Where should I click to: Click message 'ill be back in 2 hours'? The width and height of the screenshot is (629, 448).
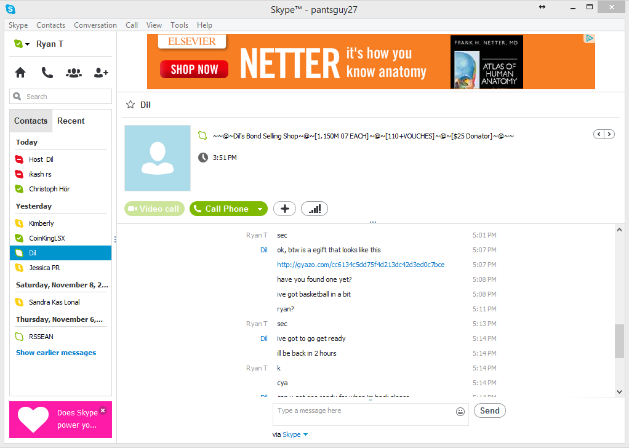click(306, 353)
